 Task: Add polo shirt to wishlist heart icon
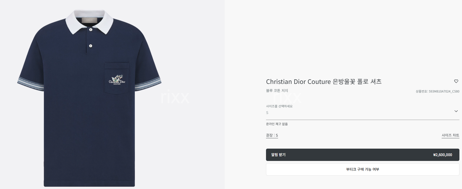[x=456, y=81]
